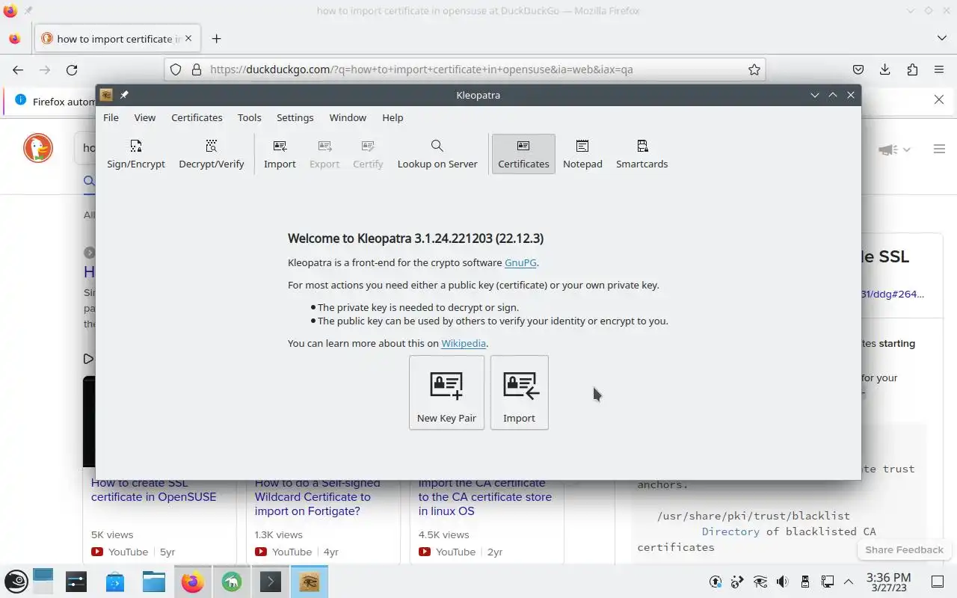
Task: Close the DuckDuckGo search tab
Action: pyautogui.click(x=188, y=38)
